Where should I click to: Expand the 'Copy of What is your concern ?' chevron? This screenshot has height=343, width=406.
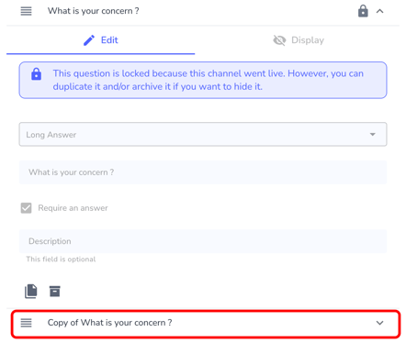tap(379, 323)
